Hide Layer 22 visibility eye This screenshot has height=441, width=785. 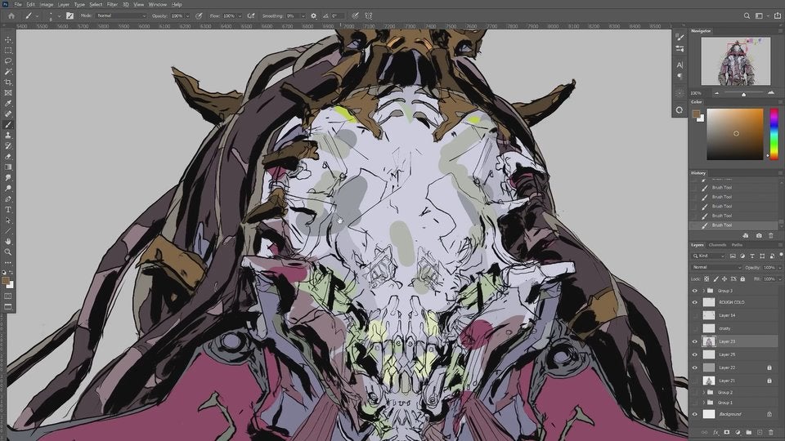pyautogui.click(x=694, y=367)
